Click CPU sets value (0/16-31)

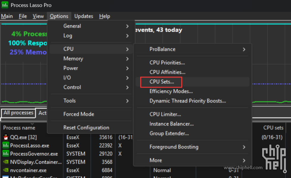pyautogui.click(x=272, y=137)
